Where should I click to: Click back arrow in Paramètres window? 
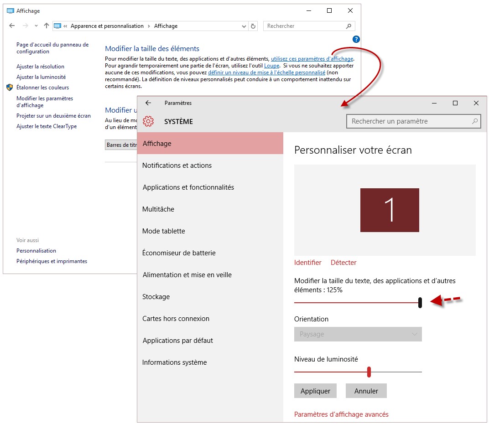click(x=148, y=103)
